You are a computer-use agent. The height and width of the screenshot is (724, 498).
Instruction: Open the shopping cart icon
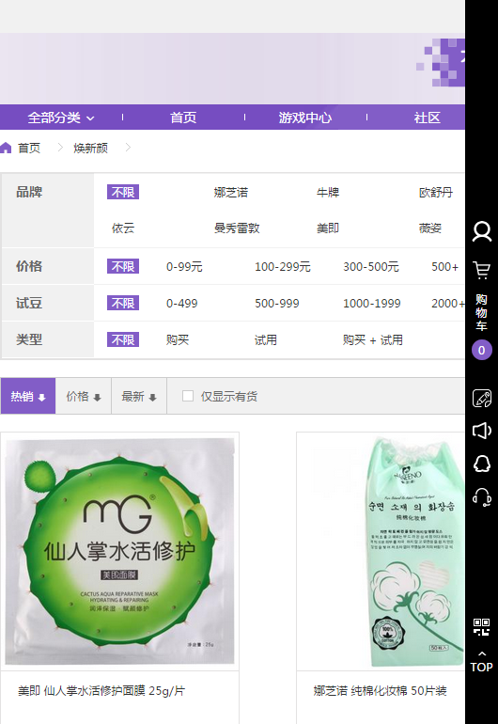click(x=481, y=270)
